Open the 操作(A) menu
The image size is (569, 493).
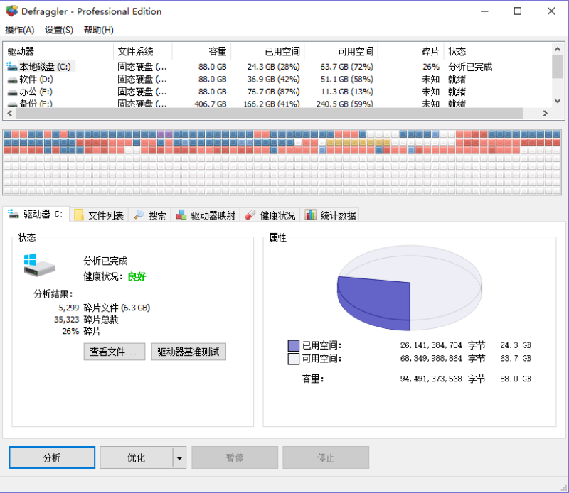click(x=20, y=30)
